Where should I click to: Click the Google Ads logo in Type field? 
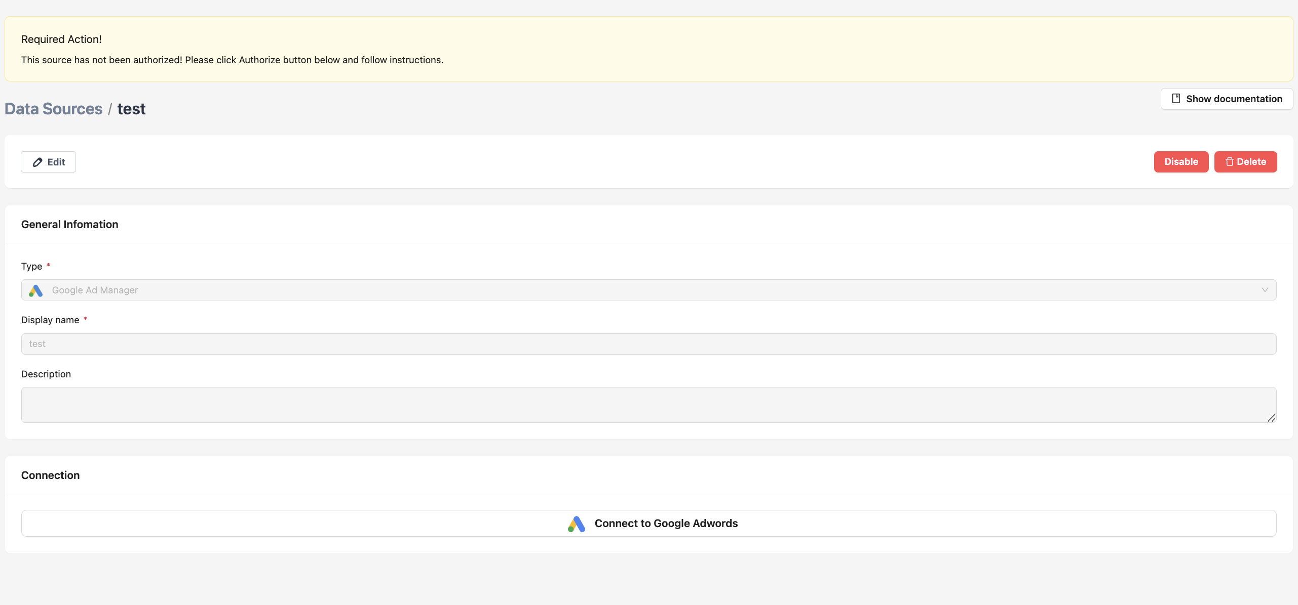tap(35, 290)
